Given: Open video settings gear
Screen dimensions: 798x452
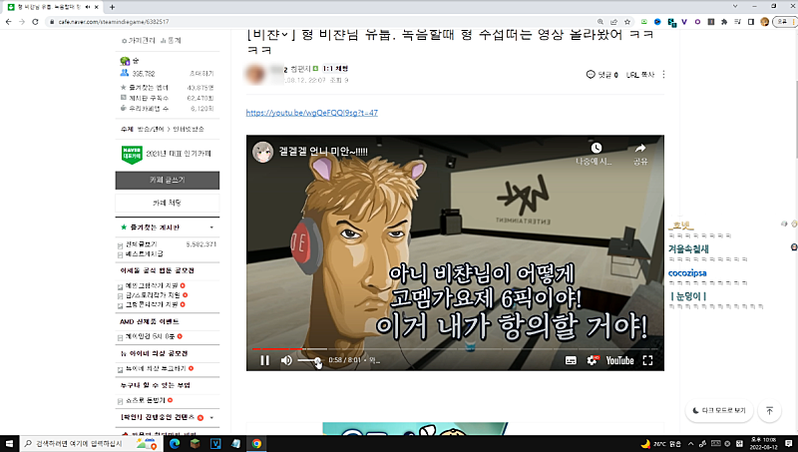Looking at the screenshot, I should 592,360.
